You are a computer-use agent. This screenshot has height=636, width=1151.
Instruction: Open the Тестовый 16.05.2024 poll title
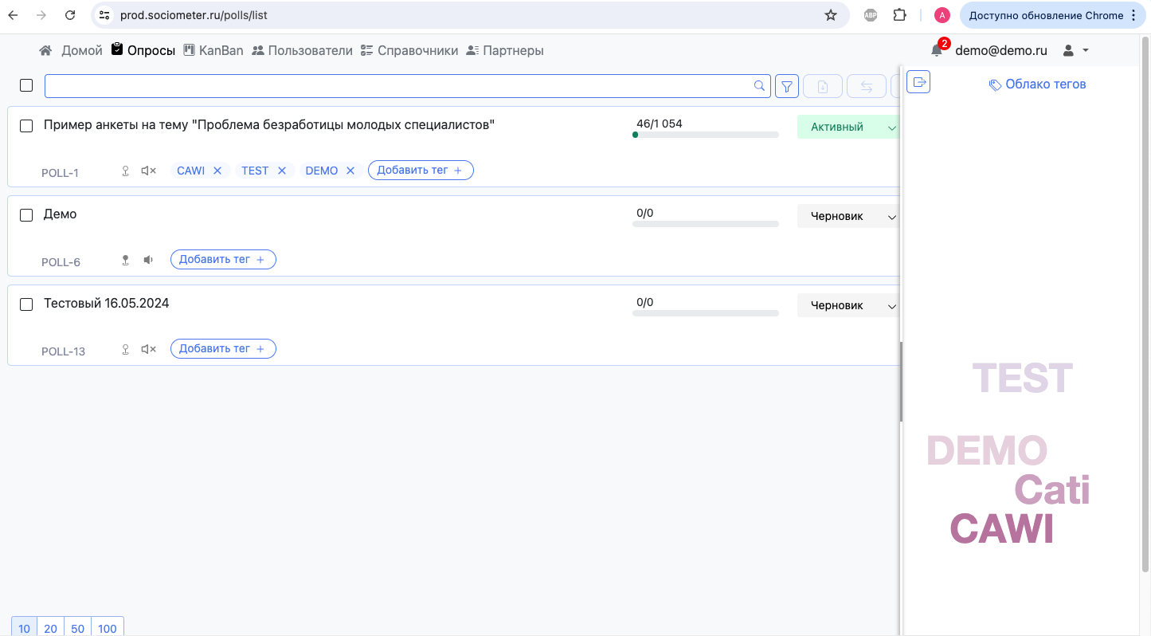pos(107,304)
